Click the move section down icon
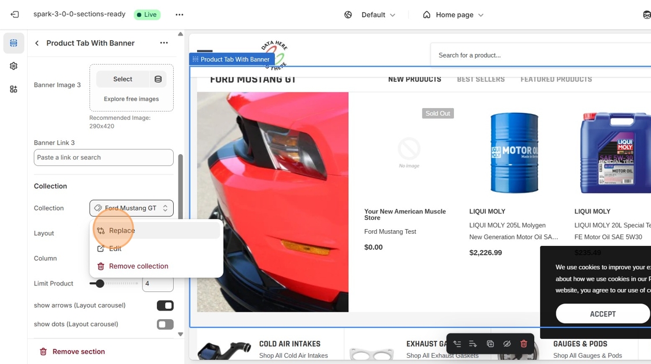The image size is (651, 364). (473, 344)
